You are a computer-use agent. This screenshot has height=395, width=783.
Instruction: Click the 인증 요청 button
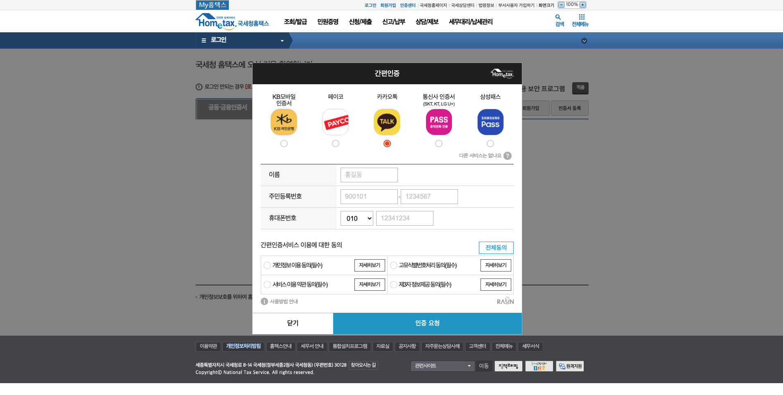click(x=427, y=323)
